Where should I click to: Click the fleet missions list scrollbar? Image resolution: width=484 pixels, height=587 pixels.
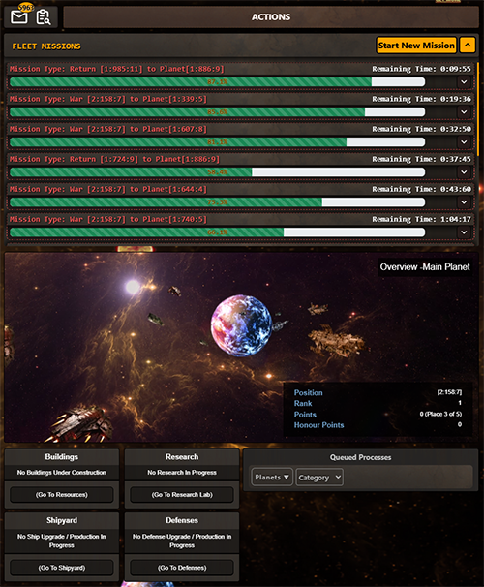[477, 109]
